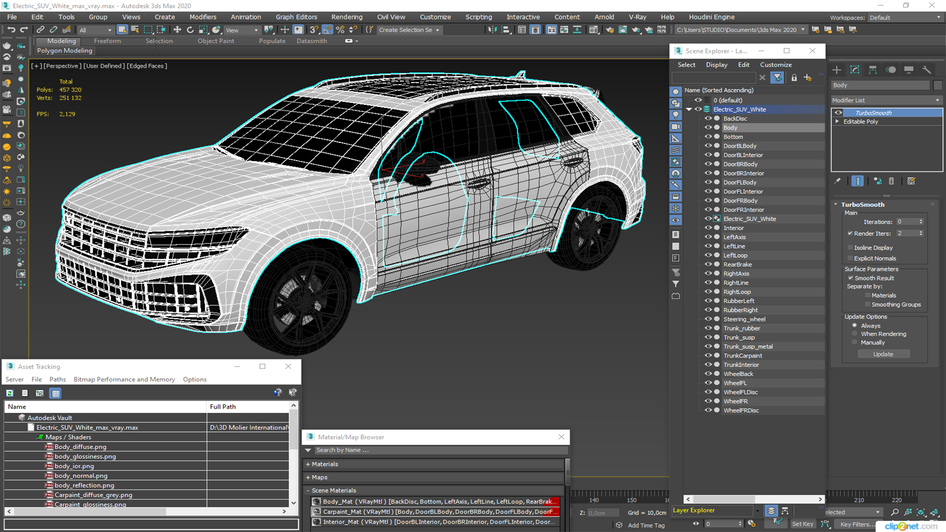Toggle the Scene Explorer filter funnel icon
This screenshot has width=946, height=532.
click(x=777, y=78)
